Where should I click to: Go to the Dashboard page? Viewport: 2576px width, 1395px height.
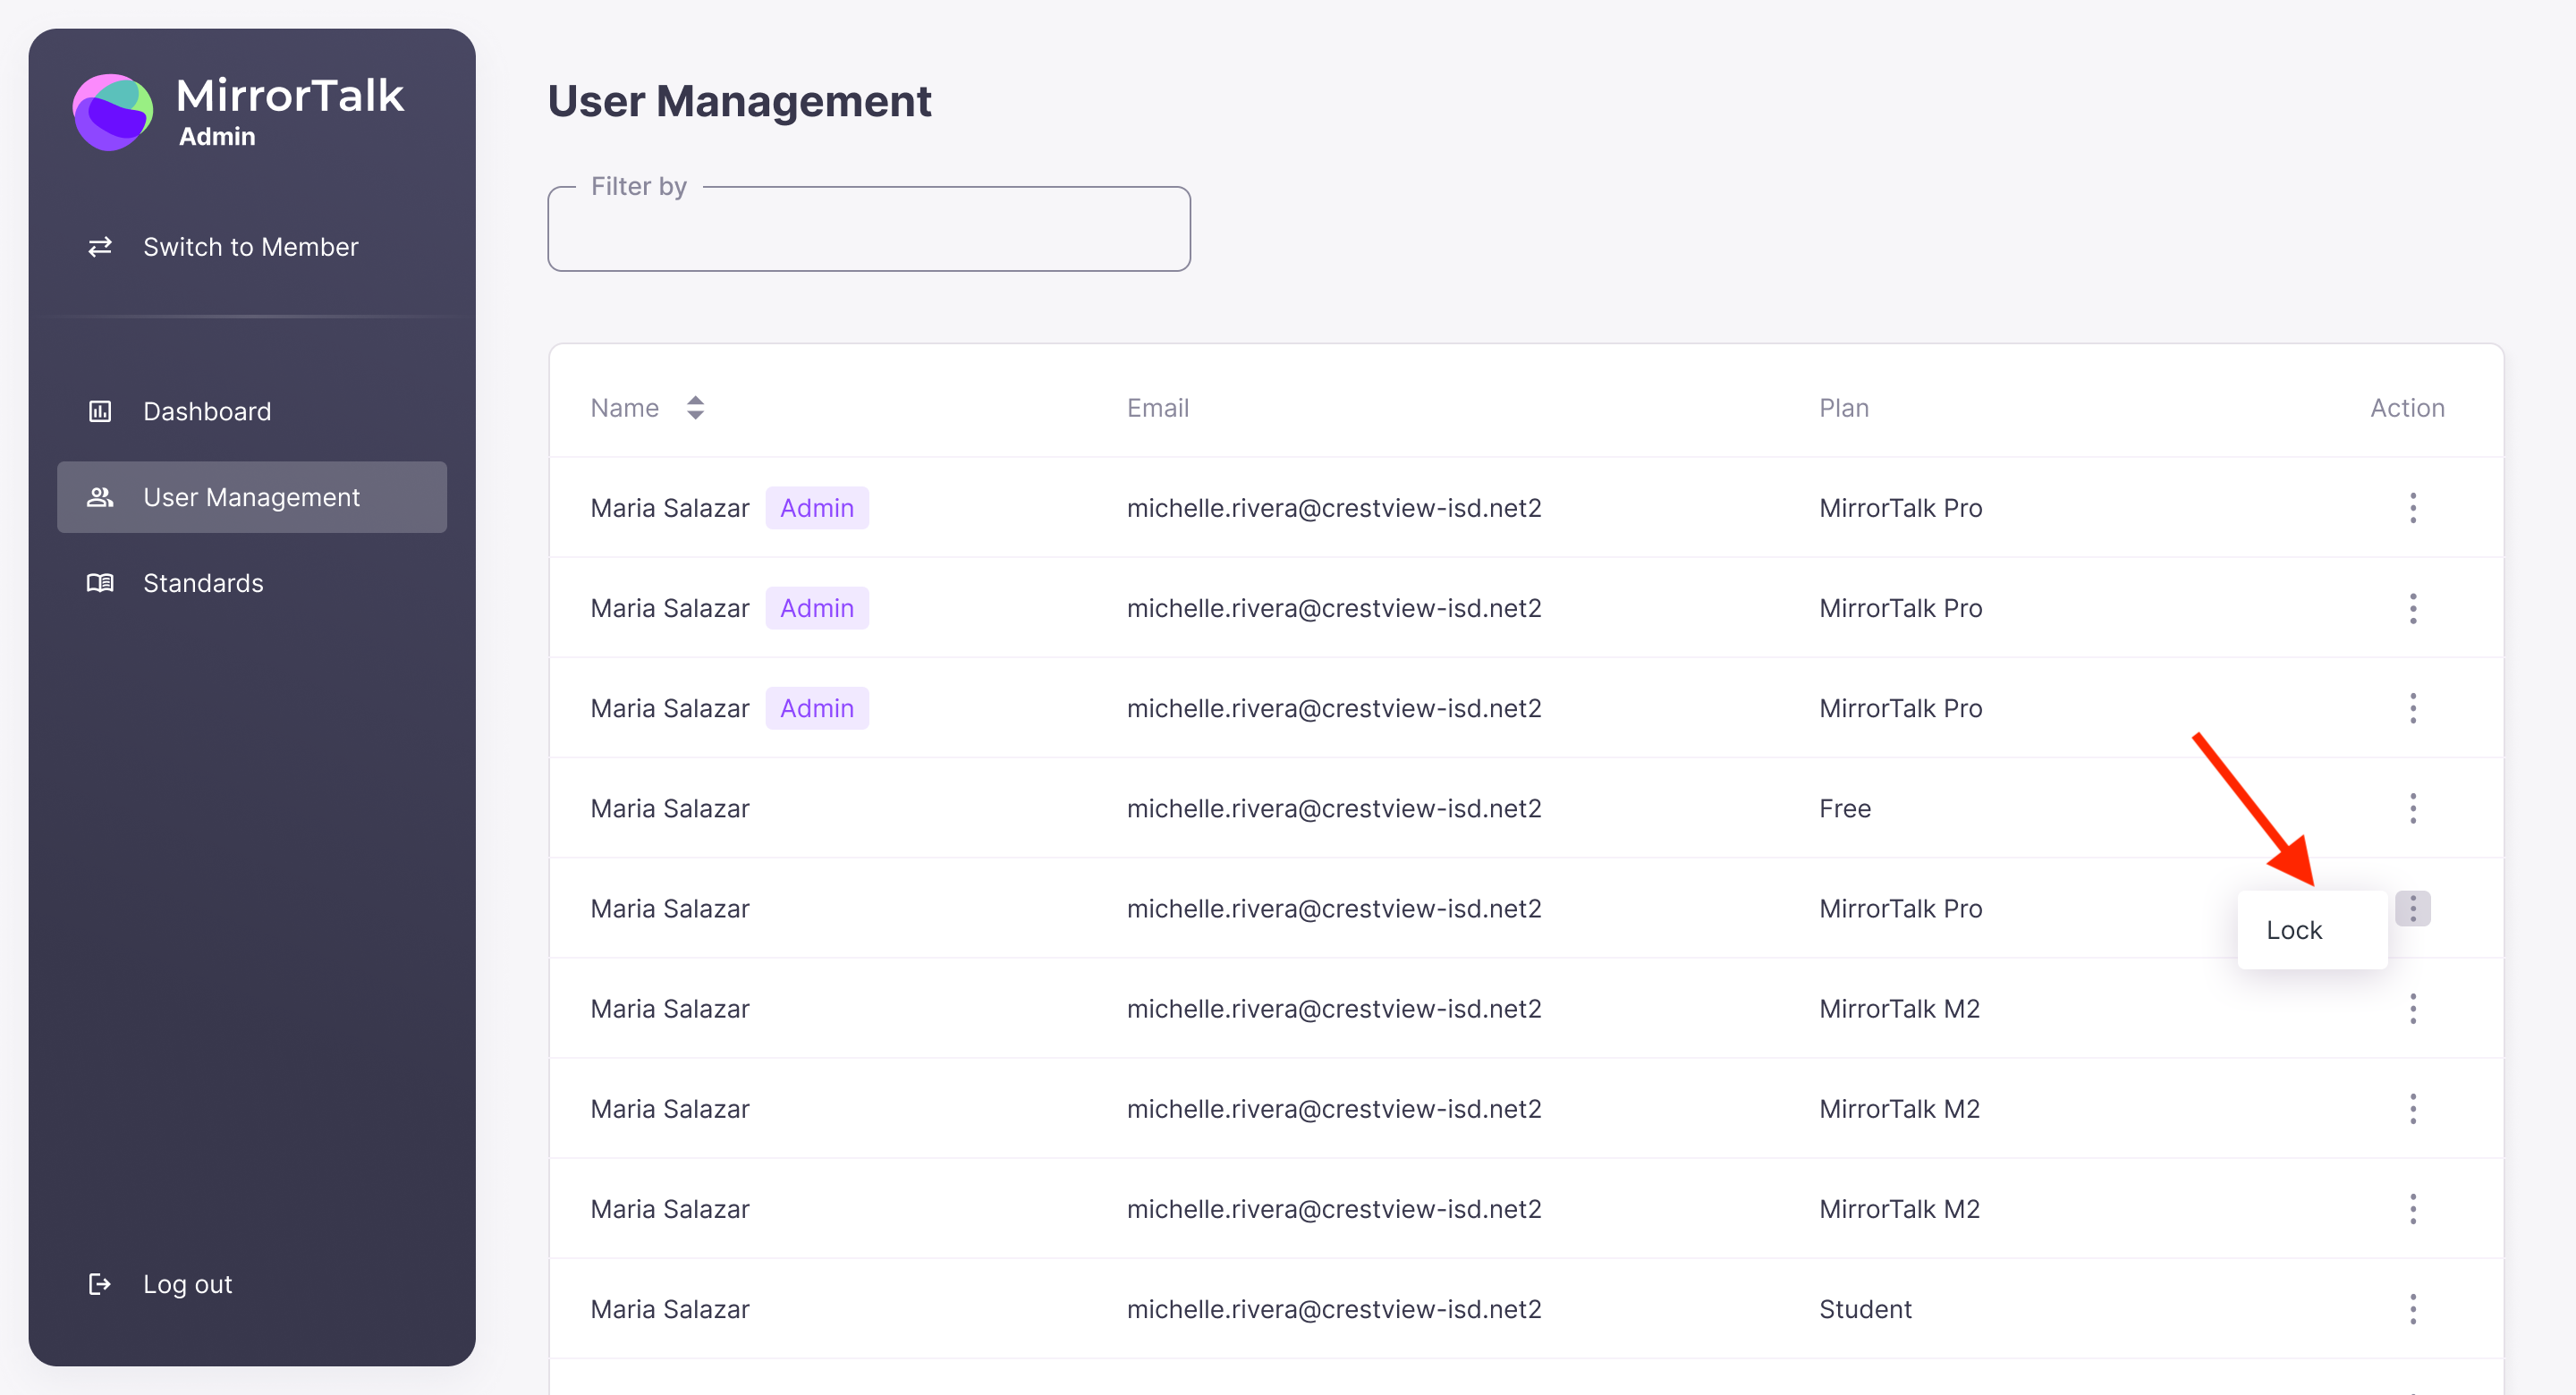(251, 411)
